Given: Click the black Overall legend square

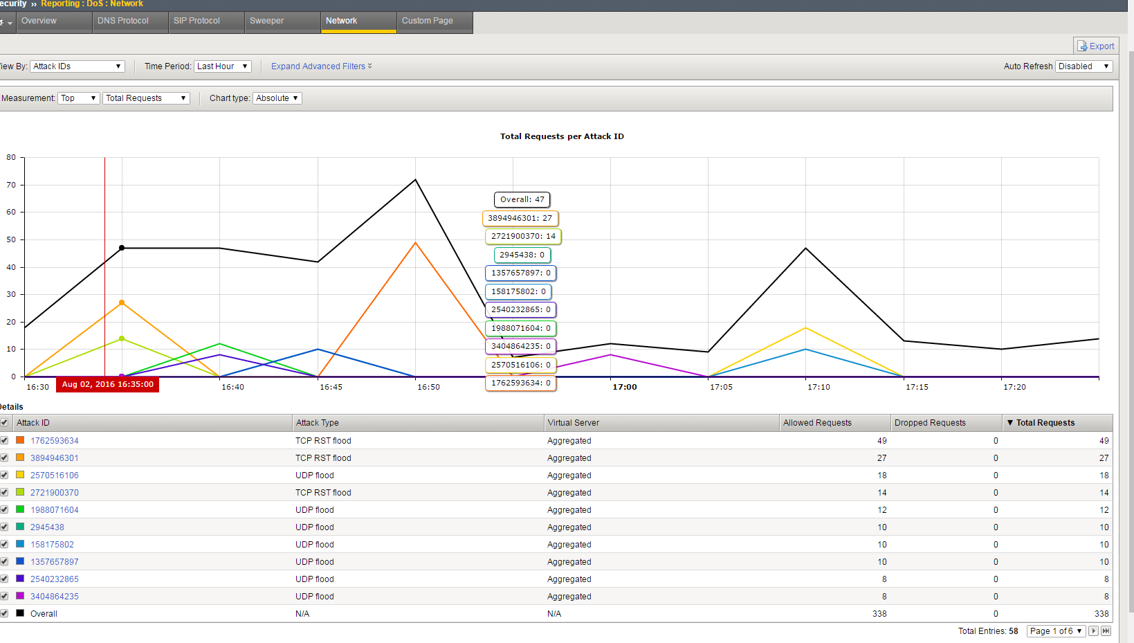Looking at the screenshot, I should pyautogui.click(x=20, y=613).
